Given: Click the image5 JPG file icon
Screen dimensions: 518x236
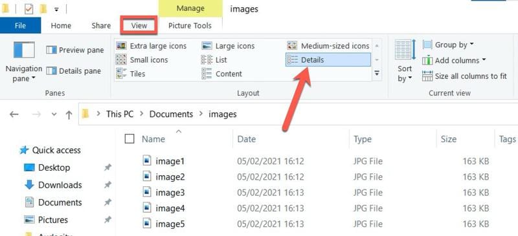Looking at the screenshot, I should (147, 224).
